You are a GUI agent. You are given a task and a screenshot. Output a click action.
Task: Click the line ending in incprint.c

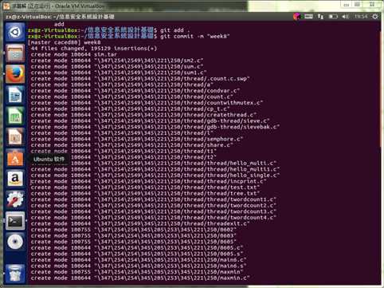tap(149, 181)
